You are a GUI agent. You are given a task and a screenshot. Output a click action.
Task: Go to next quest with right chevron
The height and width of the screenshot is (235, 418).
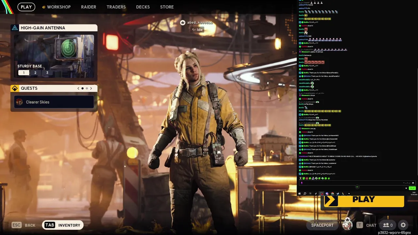[91, 88]
